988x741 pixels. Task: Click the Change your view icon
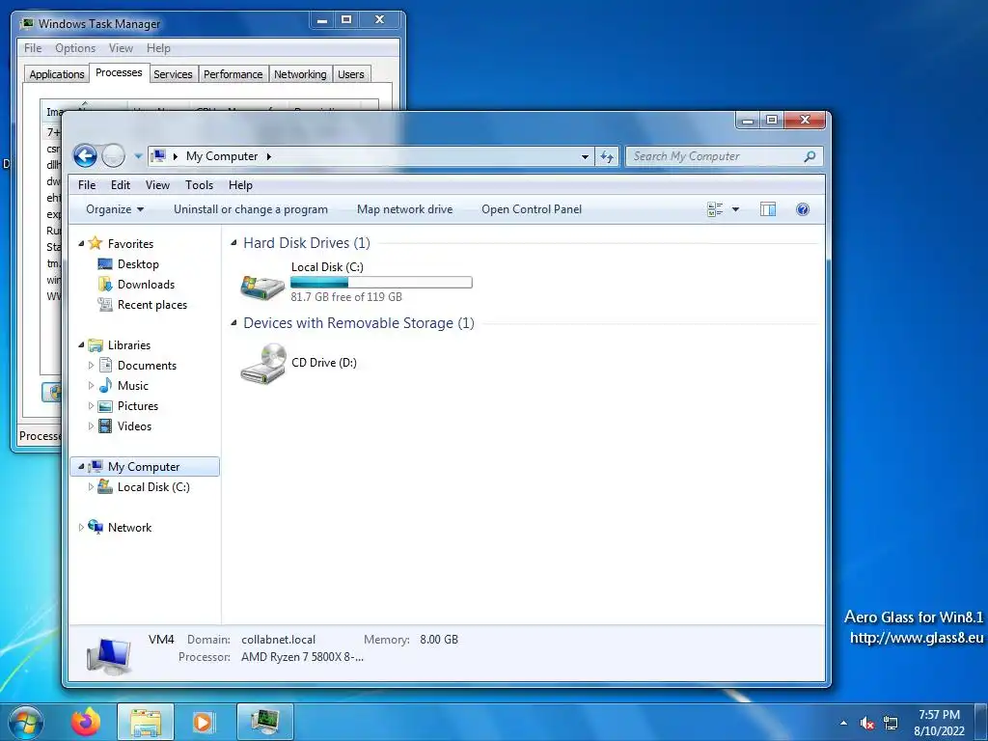715,209
